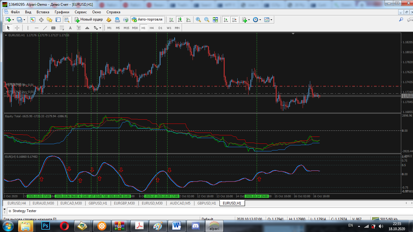The height and width of the screenshot is (232, 413).
Task: Launch Photoshop from the Windows taskbar
Action: tap(46, 226)
